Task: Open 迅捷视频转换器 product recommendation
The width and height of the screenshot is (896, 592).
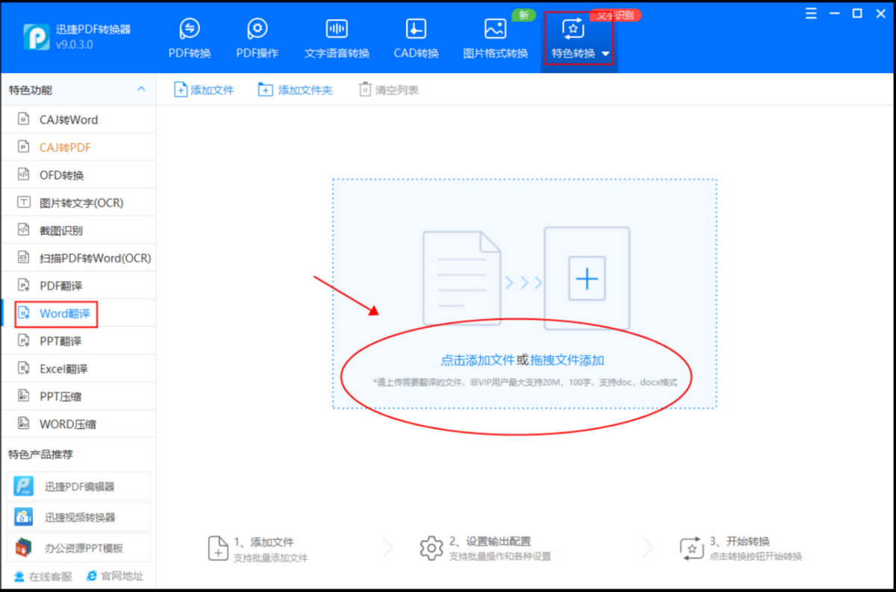Action: [x=78, y=517]
